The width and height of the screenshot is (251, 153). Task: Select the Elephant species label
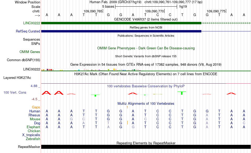pyautogui.click(x=33, y=127)
